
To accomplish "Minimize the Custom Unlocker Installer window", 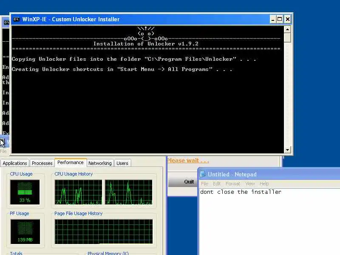I will coord(273,19).
